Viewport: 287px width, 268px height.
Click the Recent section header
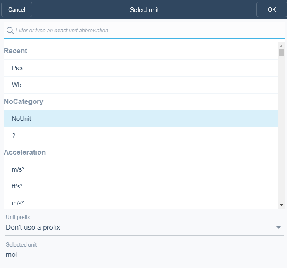[15, 51]
